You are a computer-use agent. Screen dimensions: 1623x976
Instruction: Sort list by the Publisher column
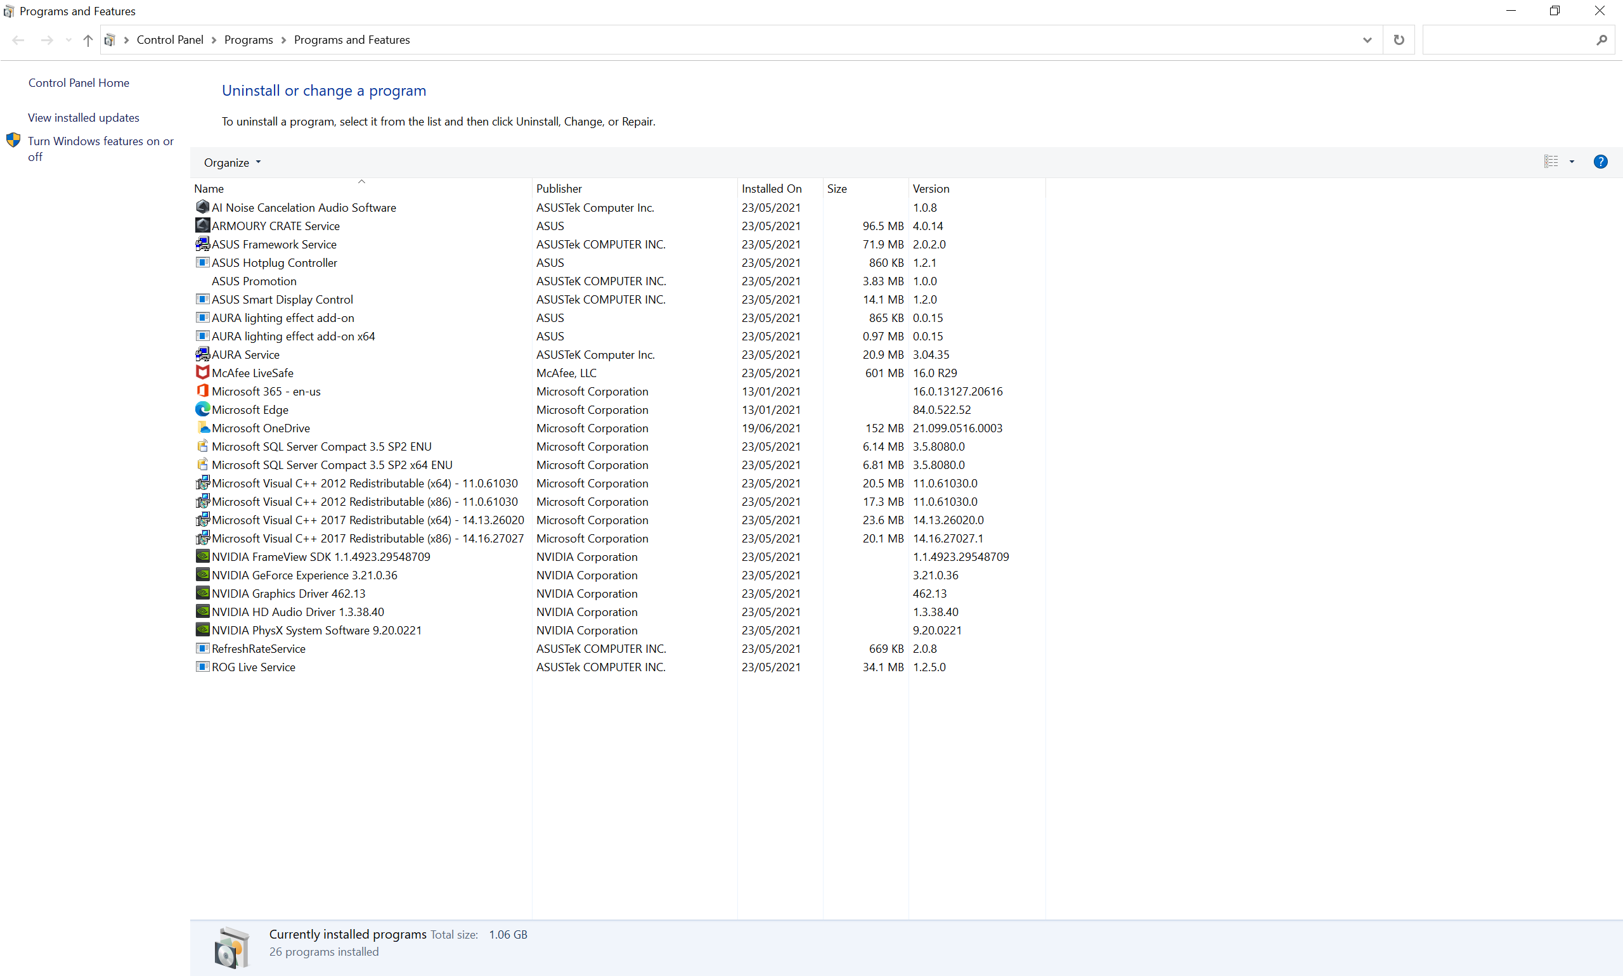[634, 188]
